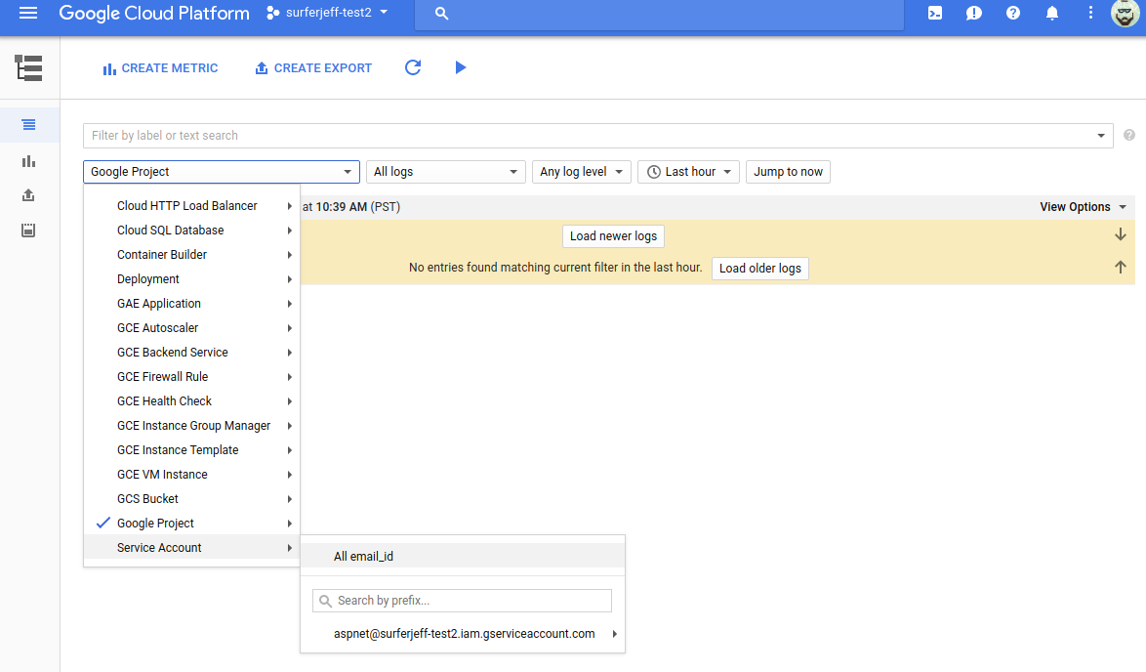Screen dimensions: 1146x672
Task: Select All email_id in the Service Account submenu
Action: click(x=364, y=555)
